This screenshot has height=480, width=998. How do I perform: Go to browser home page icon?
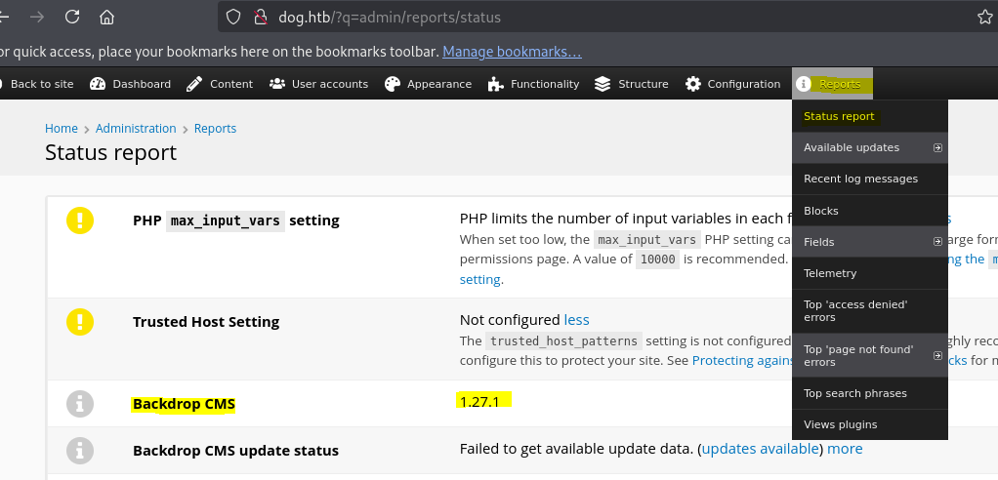107,17
